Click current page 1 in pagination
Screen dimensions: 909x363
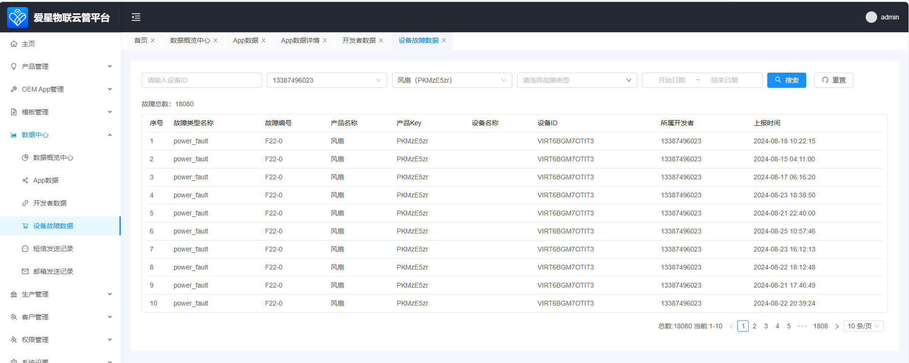743,326
